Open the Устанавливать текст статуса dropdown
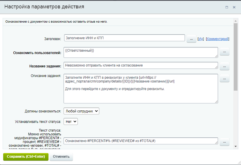241x165 pixels. click(71, 121)
